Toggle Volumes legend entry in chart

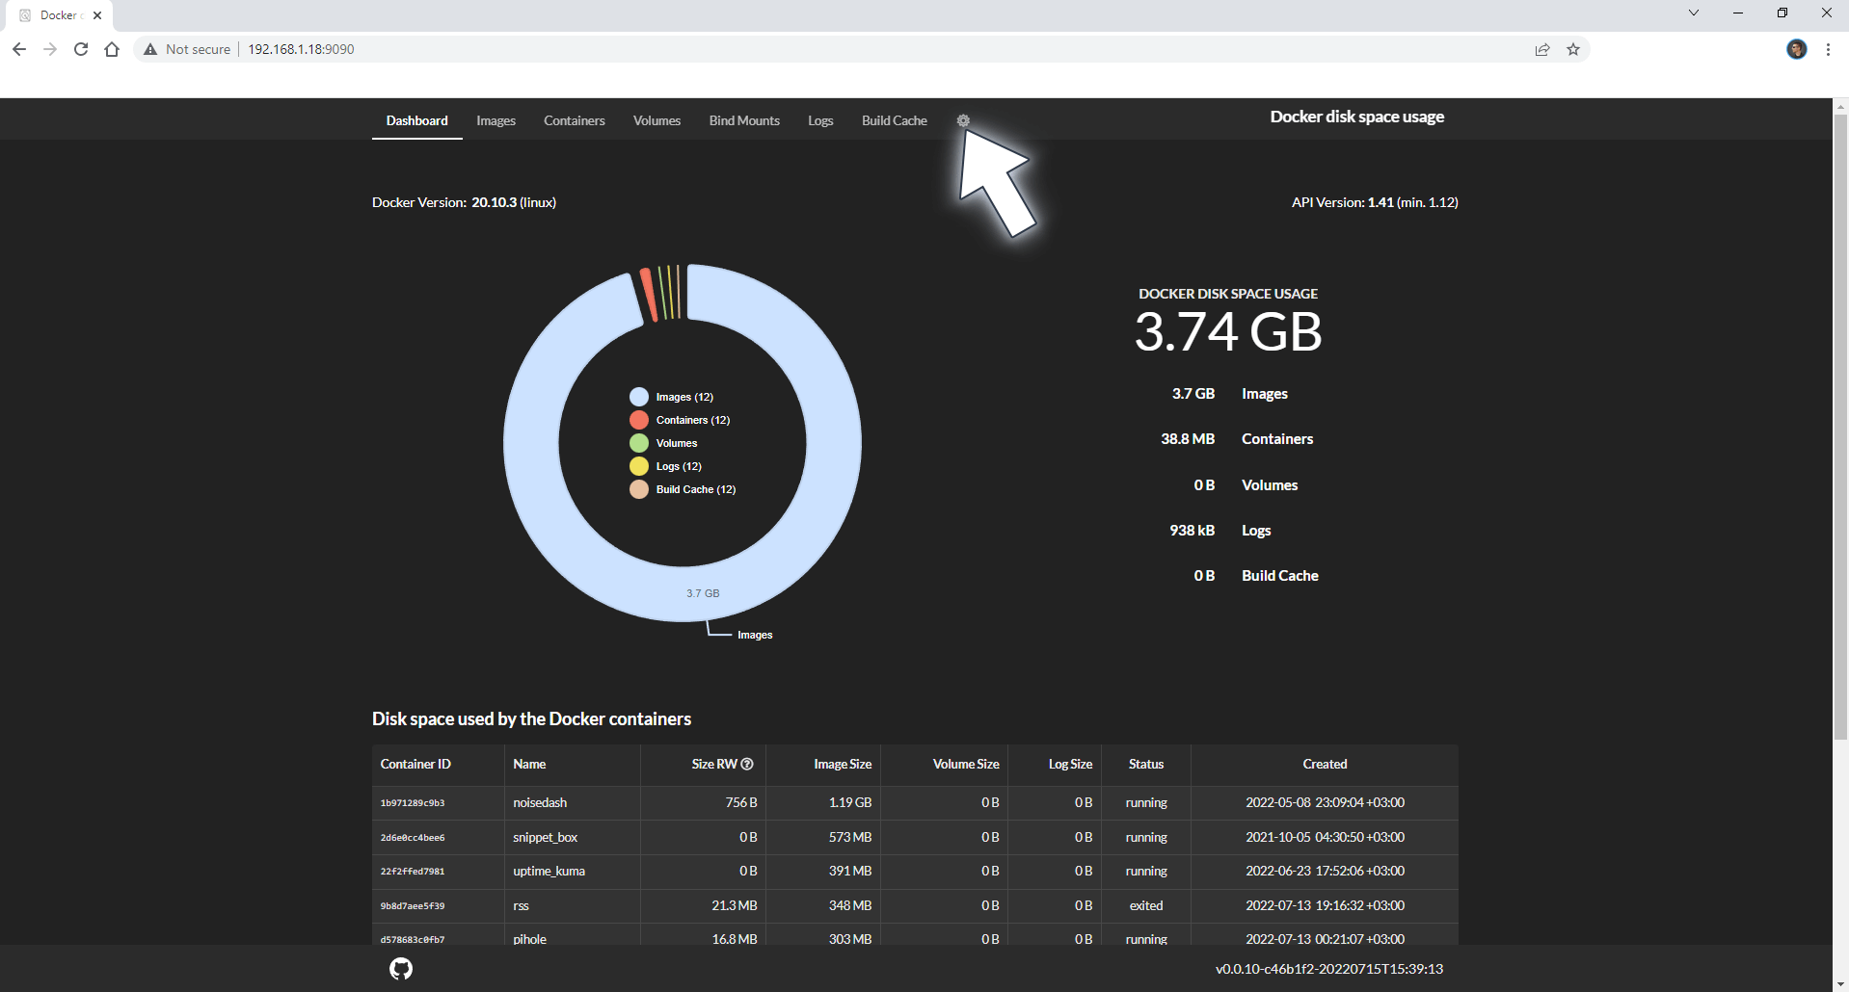coord(663,443)
